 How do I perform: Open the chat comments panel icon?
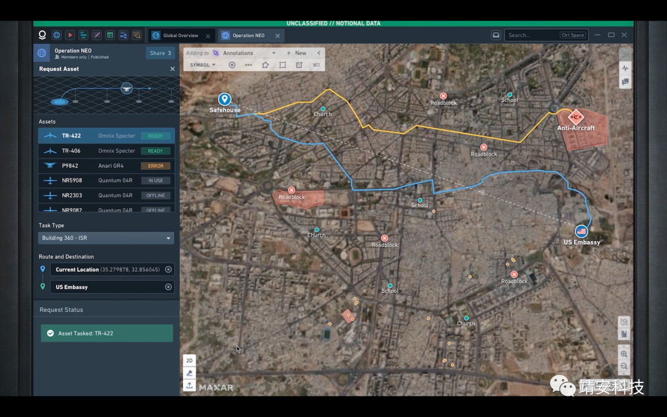point(625,82)
